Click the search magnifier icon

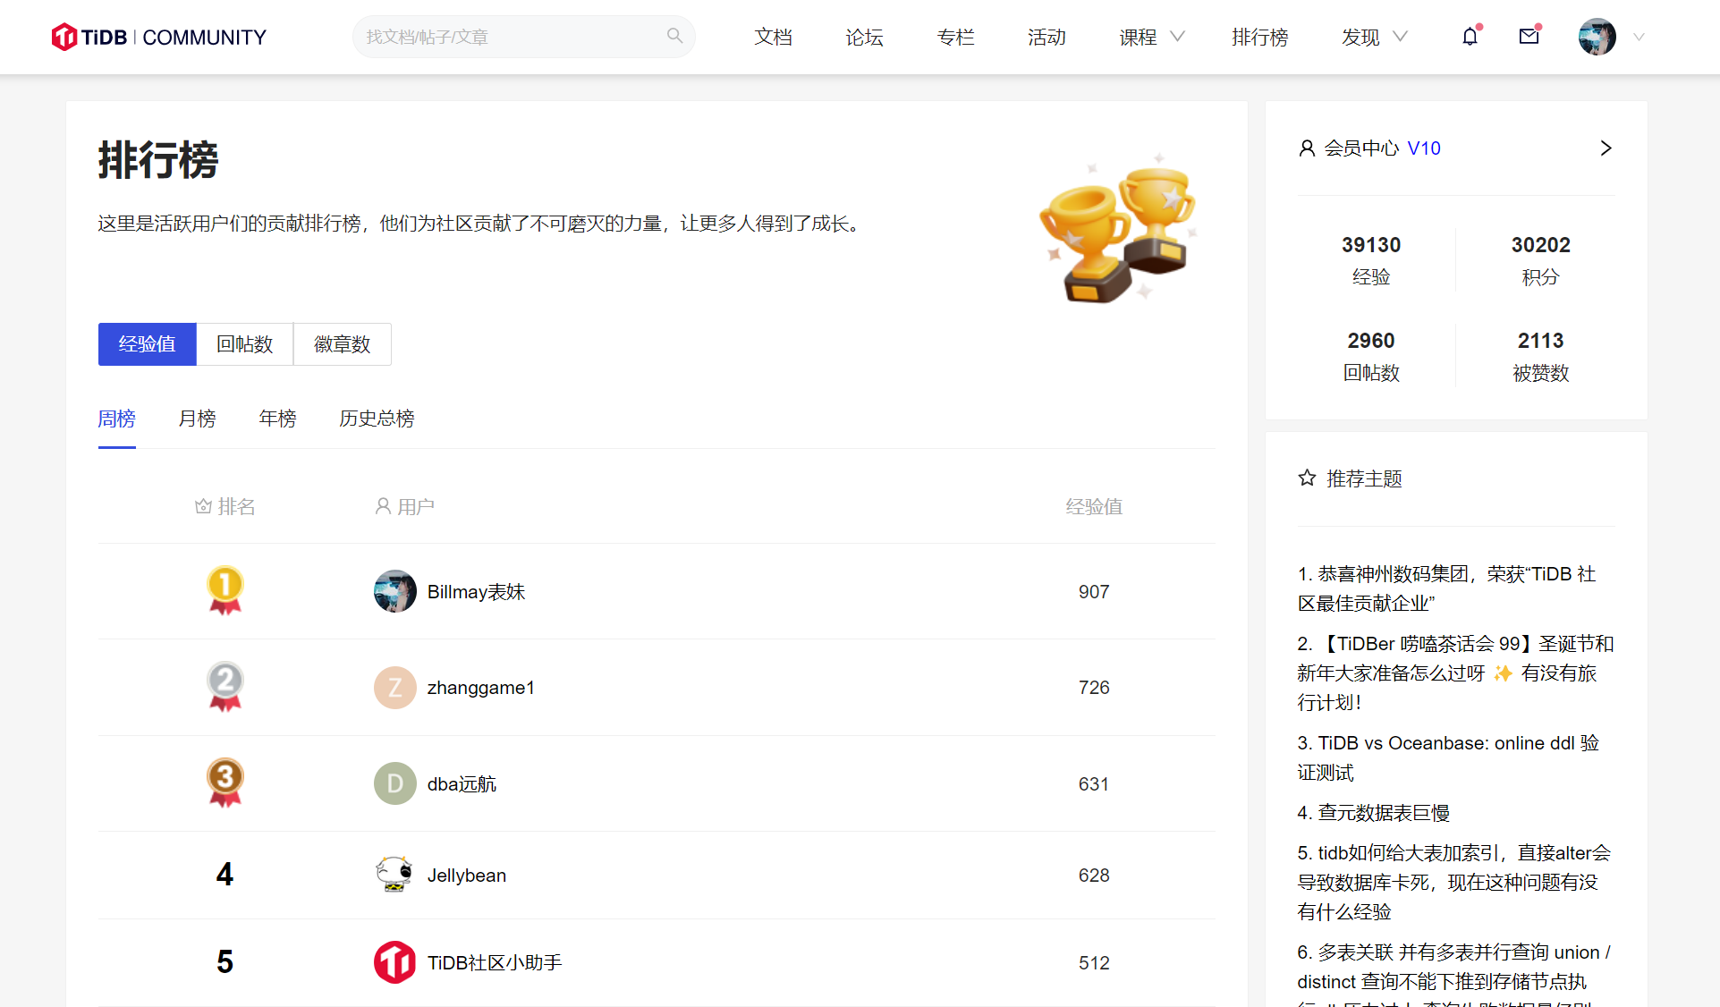[674, 36]
